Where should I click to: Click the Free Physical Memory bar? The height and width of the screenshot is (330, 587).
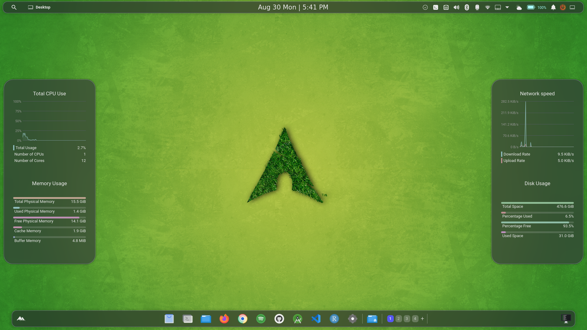click(50, 218)
